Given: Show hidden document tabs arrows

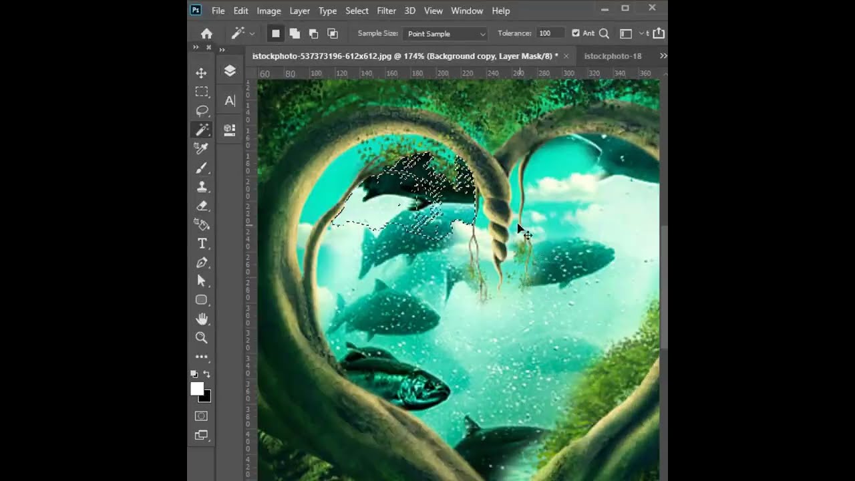Looking at the screenshot, I should [x=663, y=56].
